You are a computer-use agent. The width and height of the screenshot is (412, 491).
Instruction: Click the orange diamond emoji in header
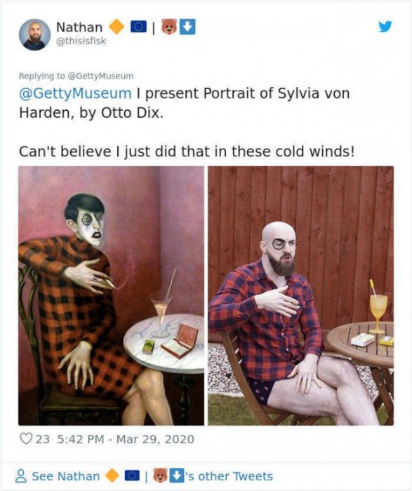[x=117, y=27]
